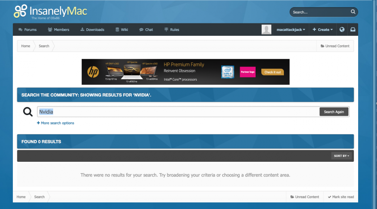This screenshot has height=209, width=377.
Task: Click the HP logo in banner ad
Action: pos(93,72)
